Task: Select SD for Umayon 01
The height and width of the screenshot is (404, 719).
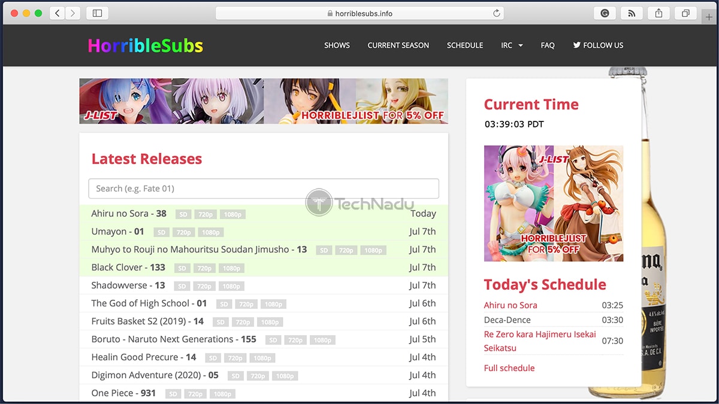Action: pos(161,232)
